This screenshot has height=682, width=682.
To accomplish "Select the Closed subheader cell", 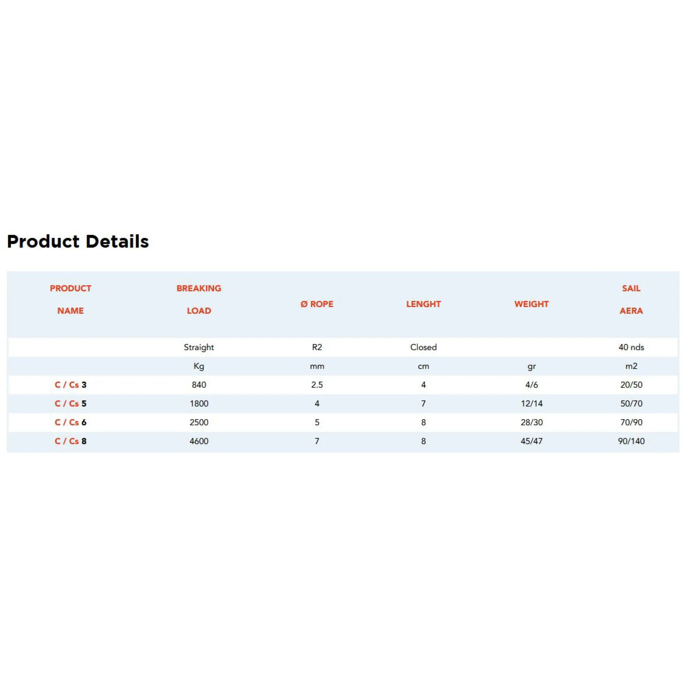I will (423, 347).
